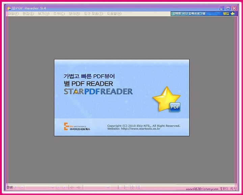Open the 도움말(H) menu
The height and width of the screenshot is (195, 243).
pyautogui.click(x=114, y=14)
